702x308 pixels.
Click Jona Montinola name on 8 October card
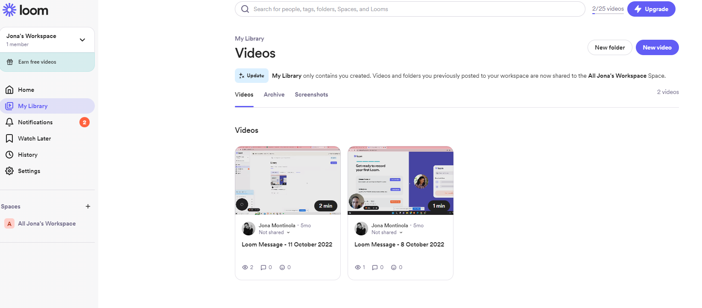[390, 226]
